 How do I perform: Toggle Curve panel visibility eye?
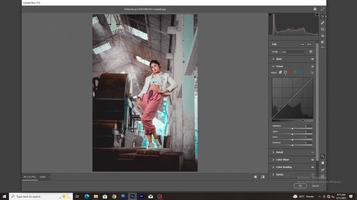coord(312,67)
